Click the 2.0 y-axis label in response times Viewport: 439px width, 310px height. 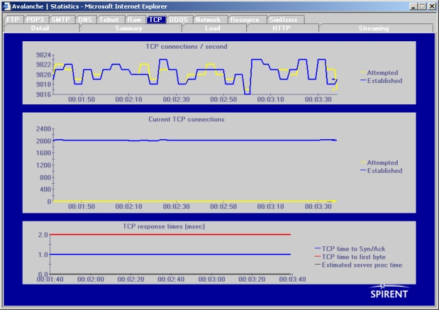click(43, 235)
